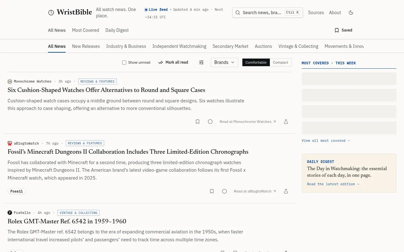Select the Independent Watchmaking category

tap(179, 46)
